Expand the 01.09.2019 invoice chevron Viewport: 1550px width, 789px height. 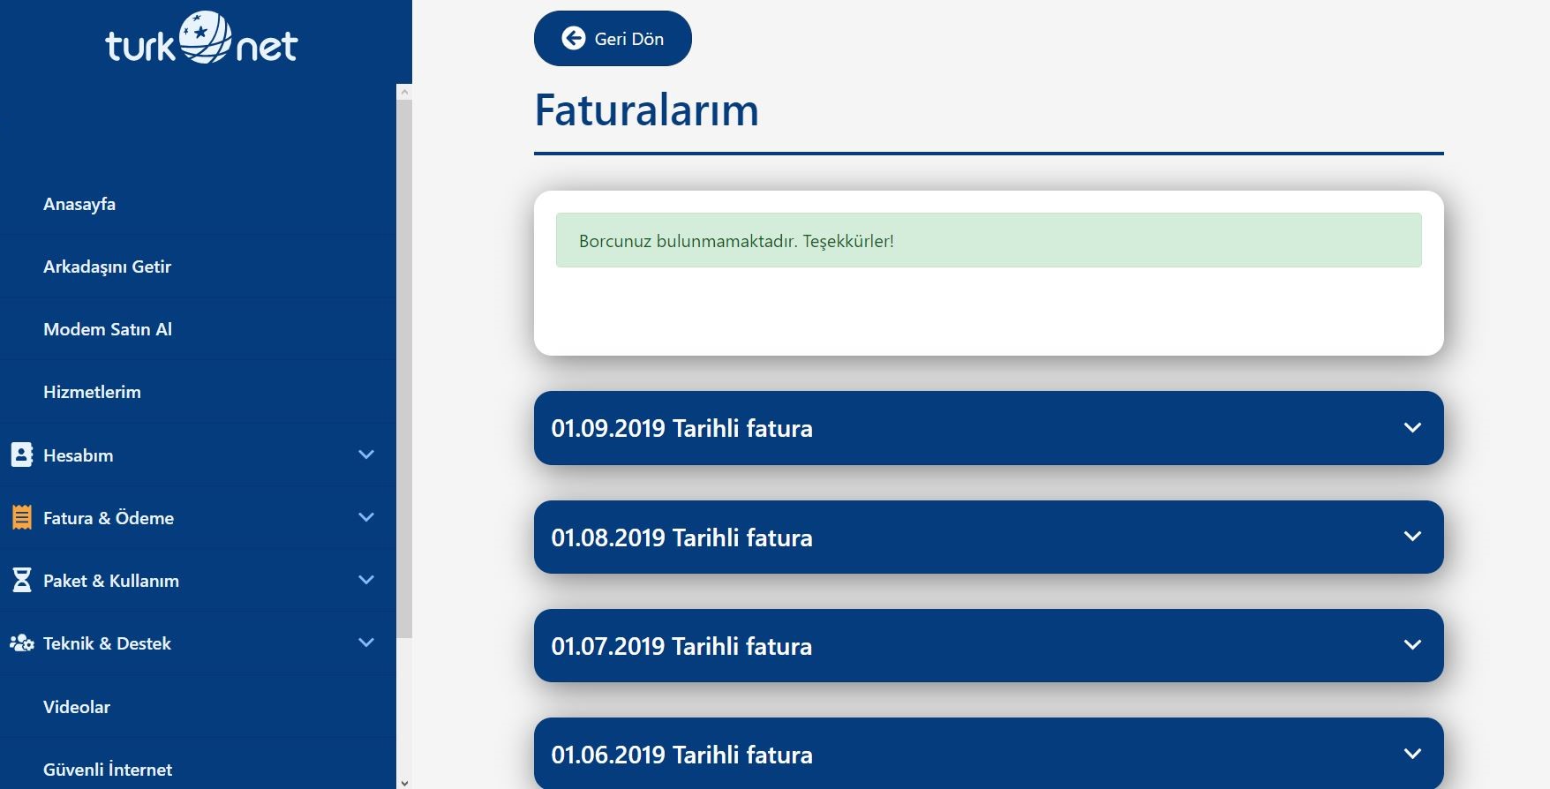click(x=1412, y=427)
